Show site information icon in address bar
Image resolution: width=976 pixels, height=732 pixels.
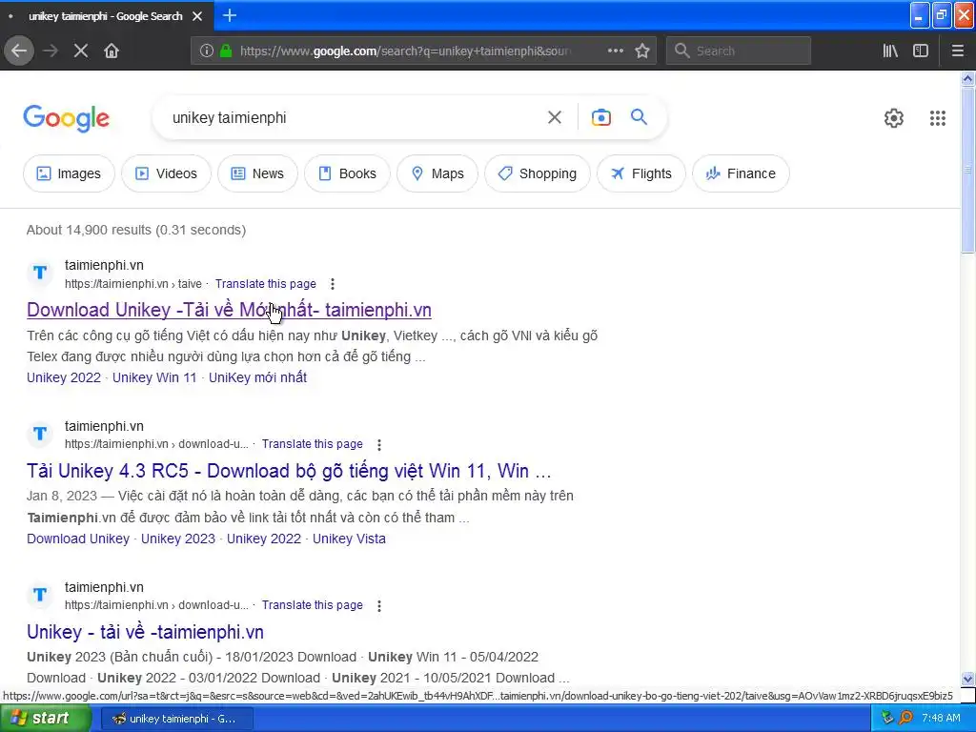[x=206, y=51]
